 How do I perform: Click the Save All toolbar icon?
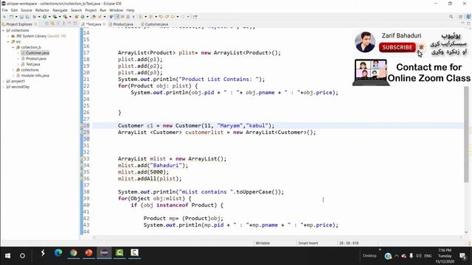(x=27, y=17)
